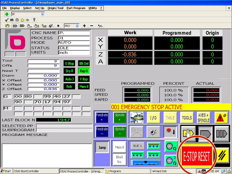Screen dimensions: 232x174
Task: Toggle the green Mem S option
Action: 84,87
